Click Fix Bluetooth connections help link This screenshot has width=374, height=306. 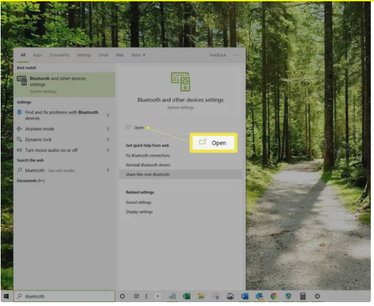tap(148, 156)
